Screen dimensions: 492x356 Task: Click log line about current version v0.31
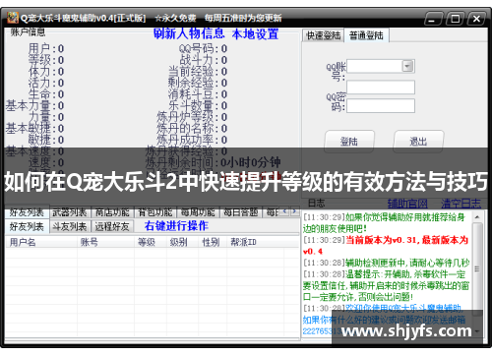386,246
